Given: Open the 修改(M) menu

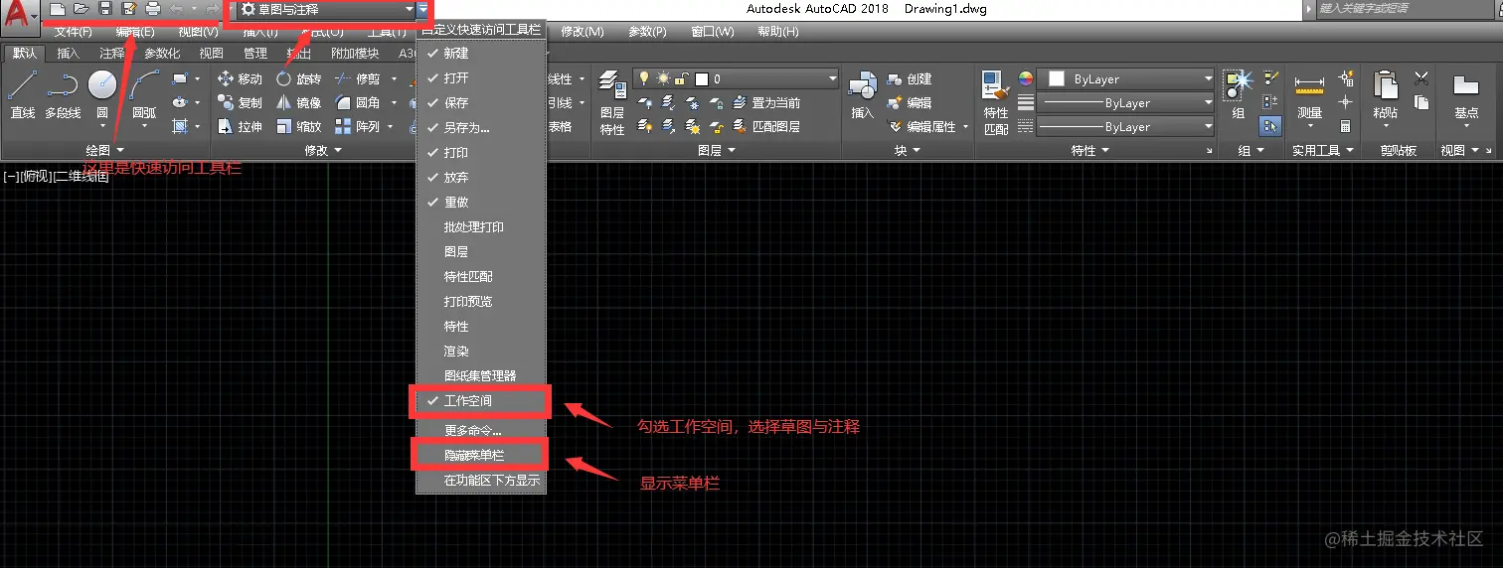Looking at the screenshot, I should point(583,32).
